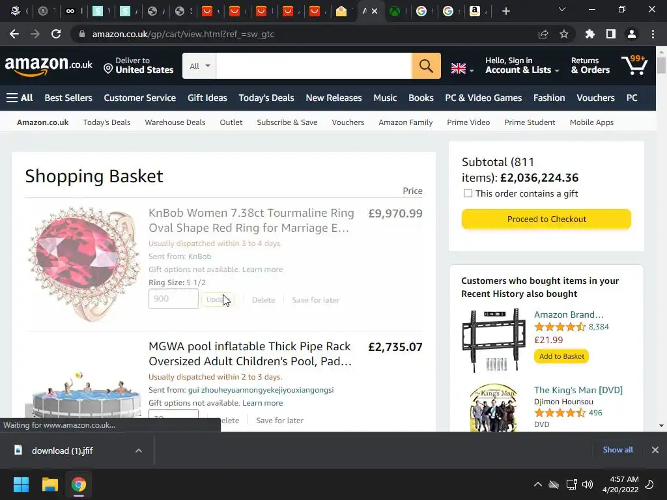Click the volume speaker tray icon
667x500 pixels.
pyautogui.click(x=588, y=484)
